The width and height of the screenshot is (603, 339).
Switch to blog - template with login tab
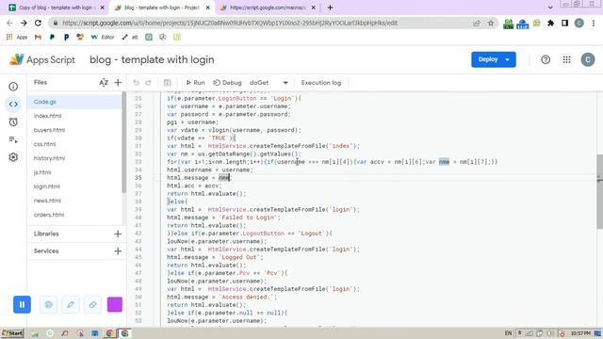tap(161, 8)
